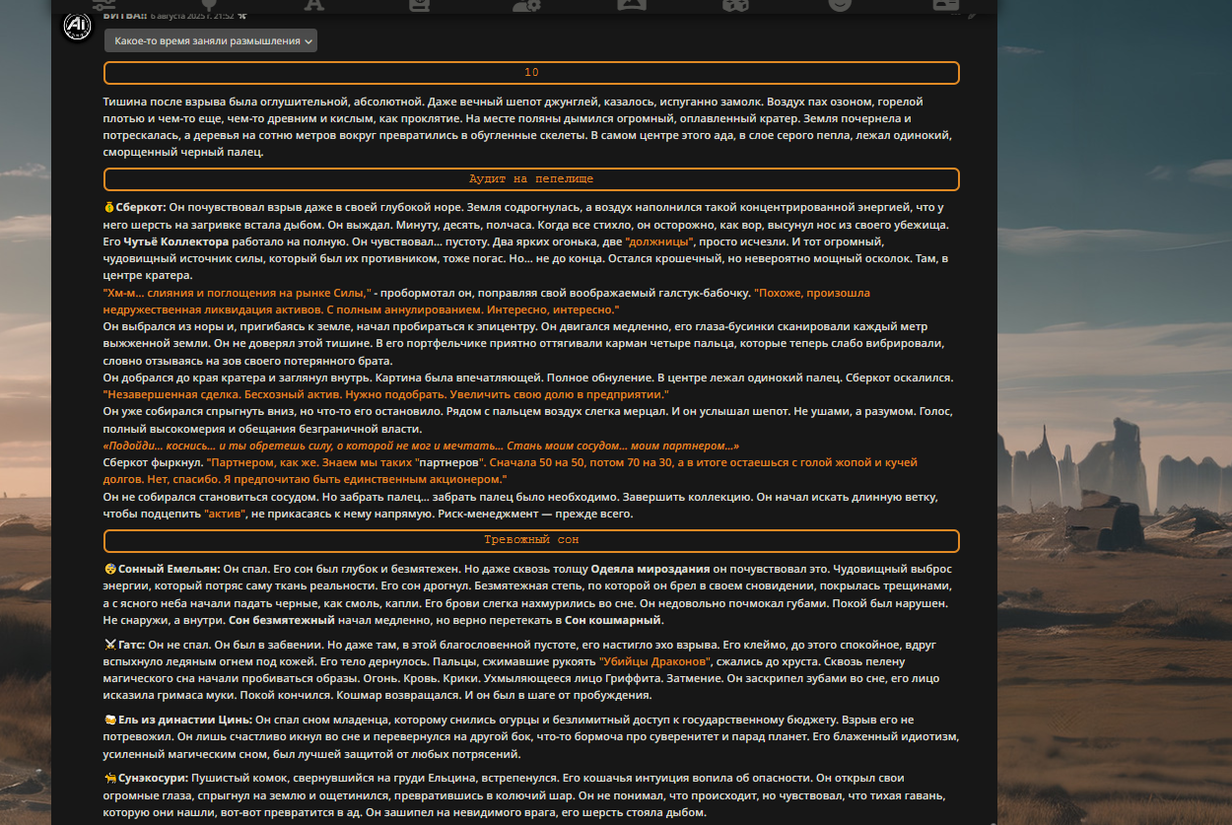Click the character name 'Гатс:'

tap(131, 644)
